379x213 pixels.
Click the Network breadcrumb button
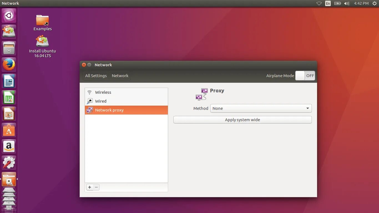120,76
